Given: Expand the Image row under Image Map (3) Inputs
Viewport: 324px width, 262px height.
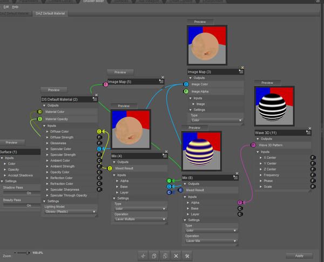Looking at the screenshot, I should point(194,104).
